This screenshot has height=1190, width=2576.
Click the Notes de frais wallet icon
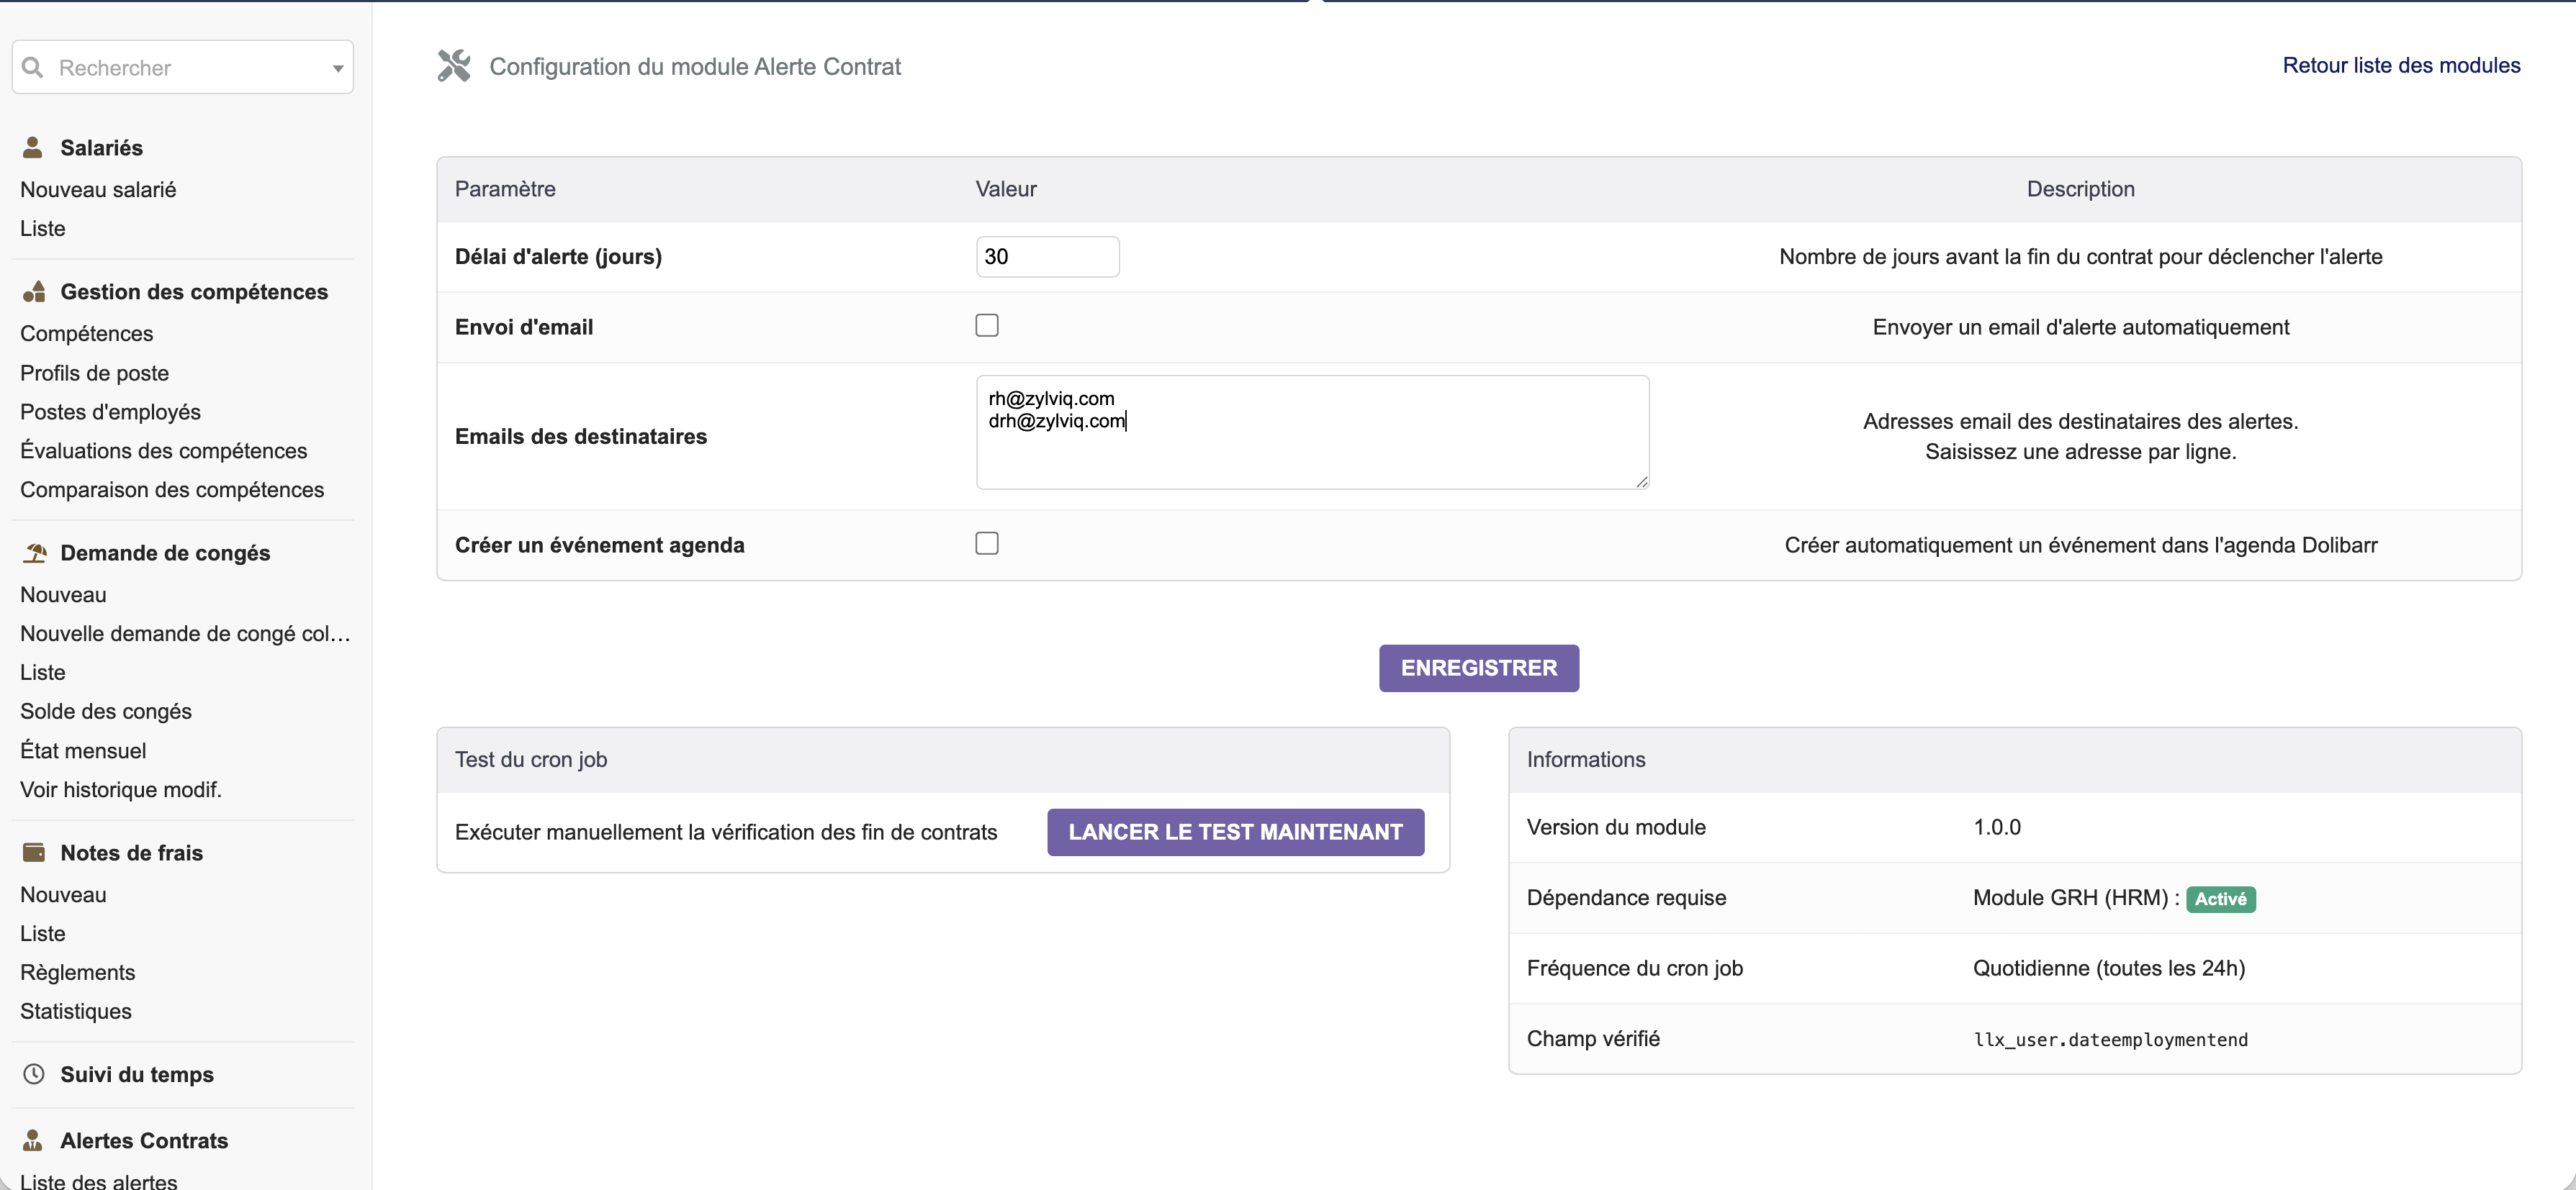34,853
